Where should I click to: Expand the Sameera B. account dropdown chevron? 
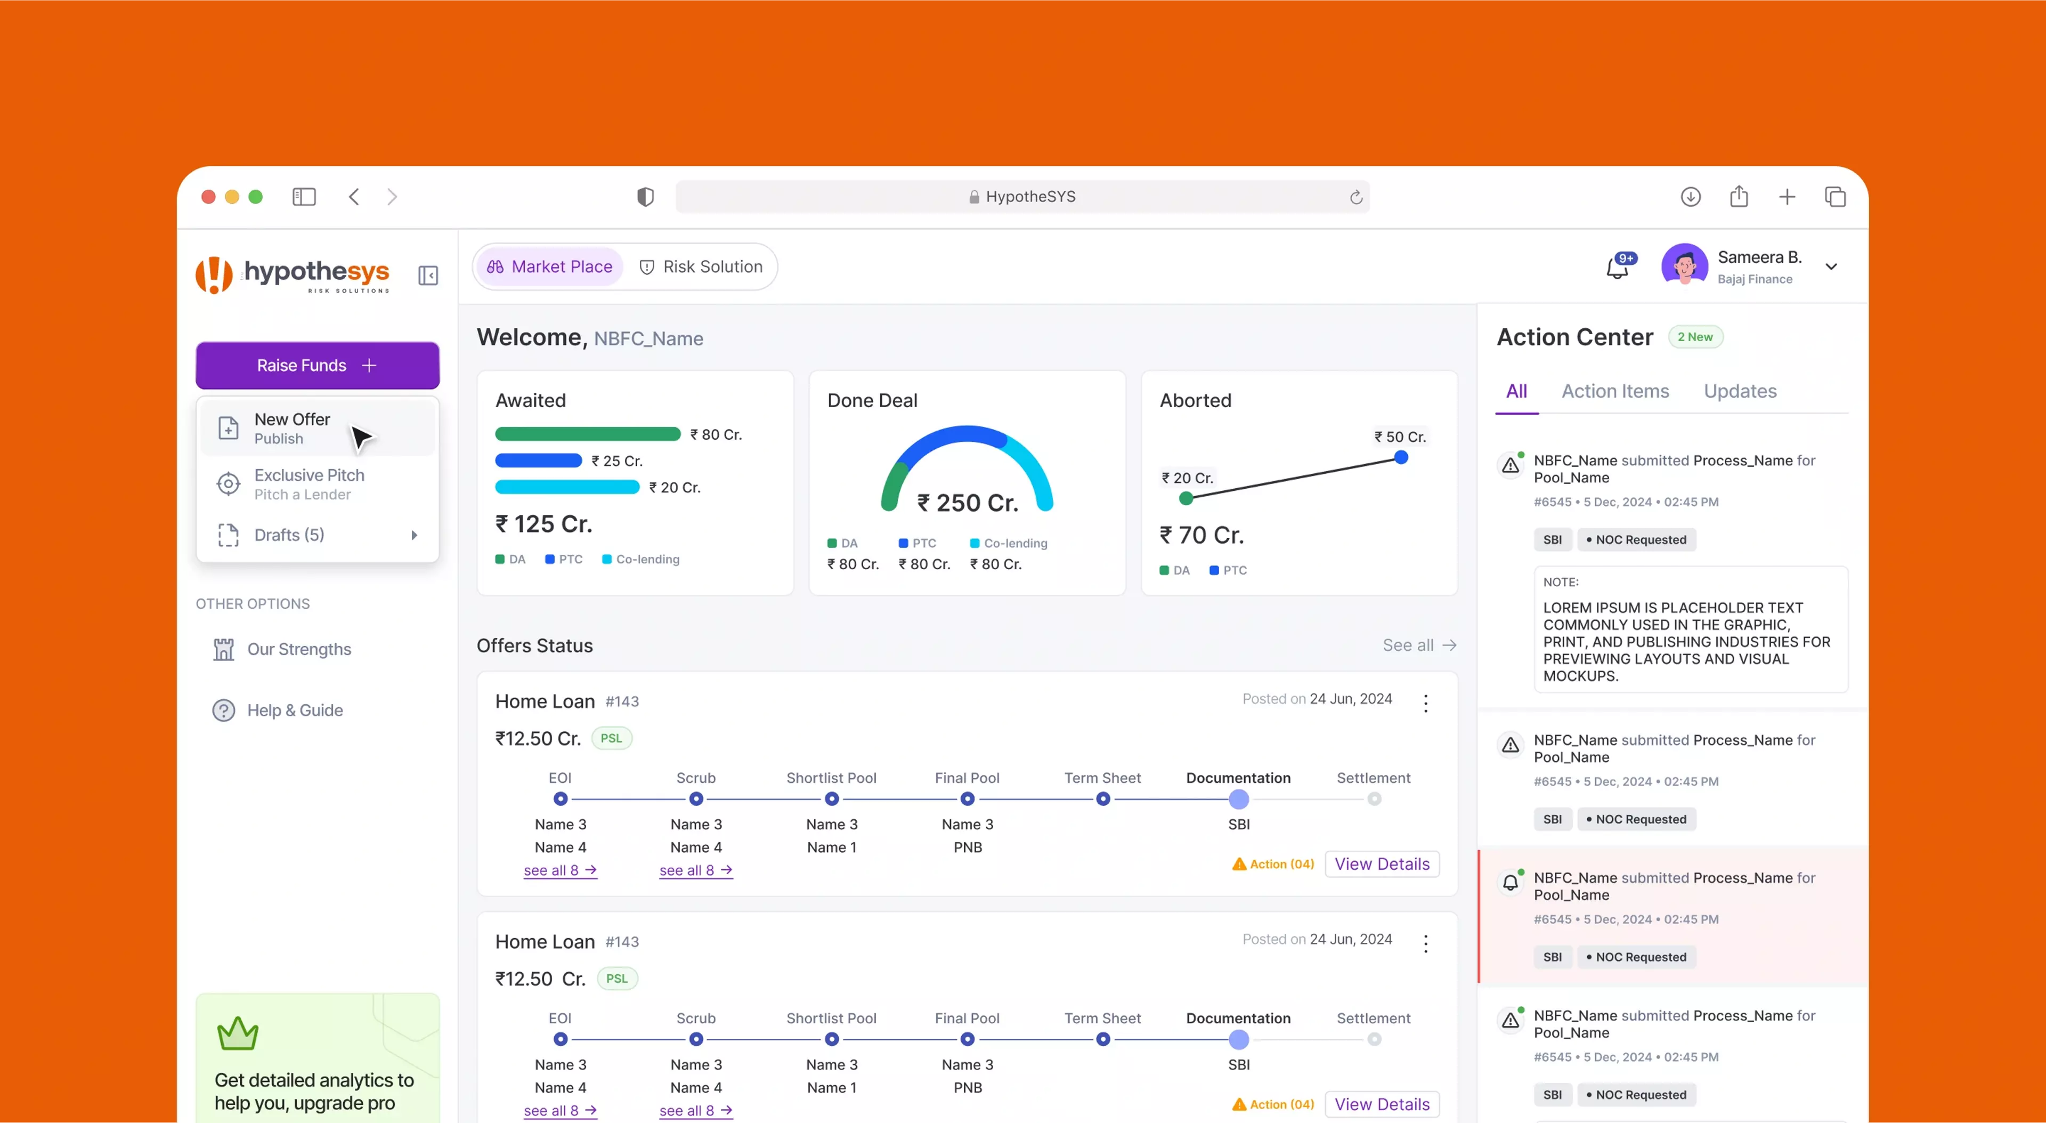(x=1831, y=267)
